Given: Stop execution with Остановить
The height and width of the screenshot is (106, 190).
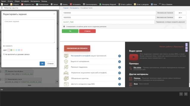Looking at the screenshot, I should [x=75, y=4].
